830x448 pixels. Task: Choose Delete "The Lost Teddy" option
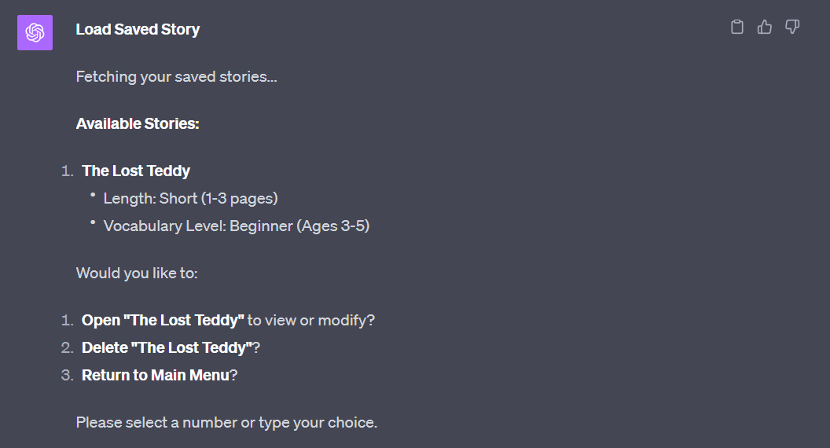tap(167, 348)
